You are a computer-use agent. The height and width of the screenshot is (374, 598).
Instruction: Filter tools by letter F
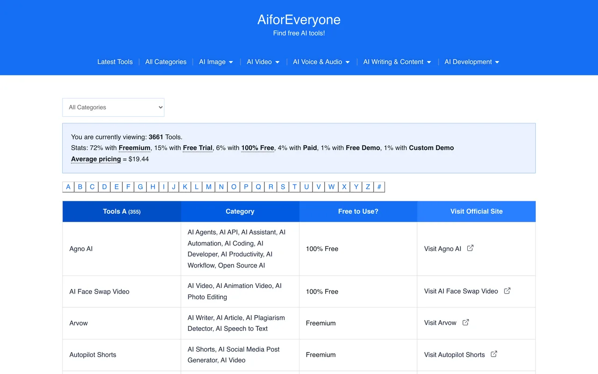(x=128, y=187)
